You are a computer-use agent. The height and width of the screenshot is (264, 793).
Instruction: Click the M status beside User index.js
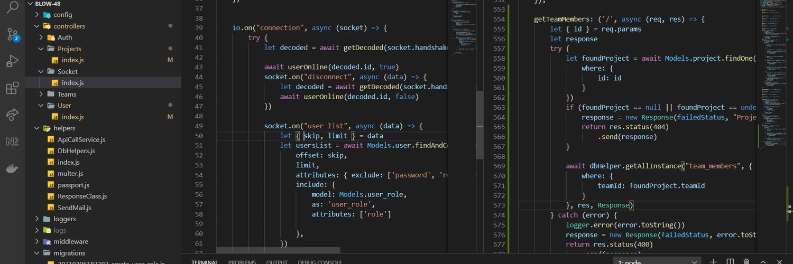[x=170, y=117]
